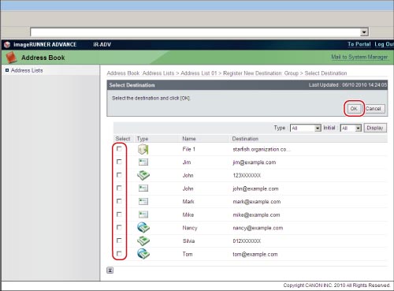Click the imageRUNNER ADVANCE logo icon
Screen dimensions: 394x291
coord(7,45)
